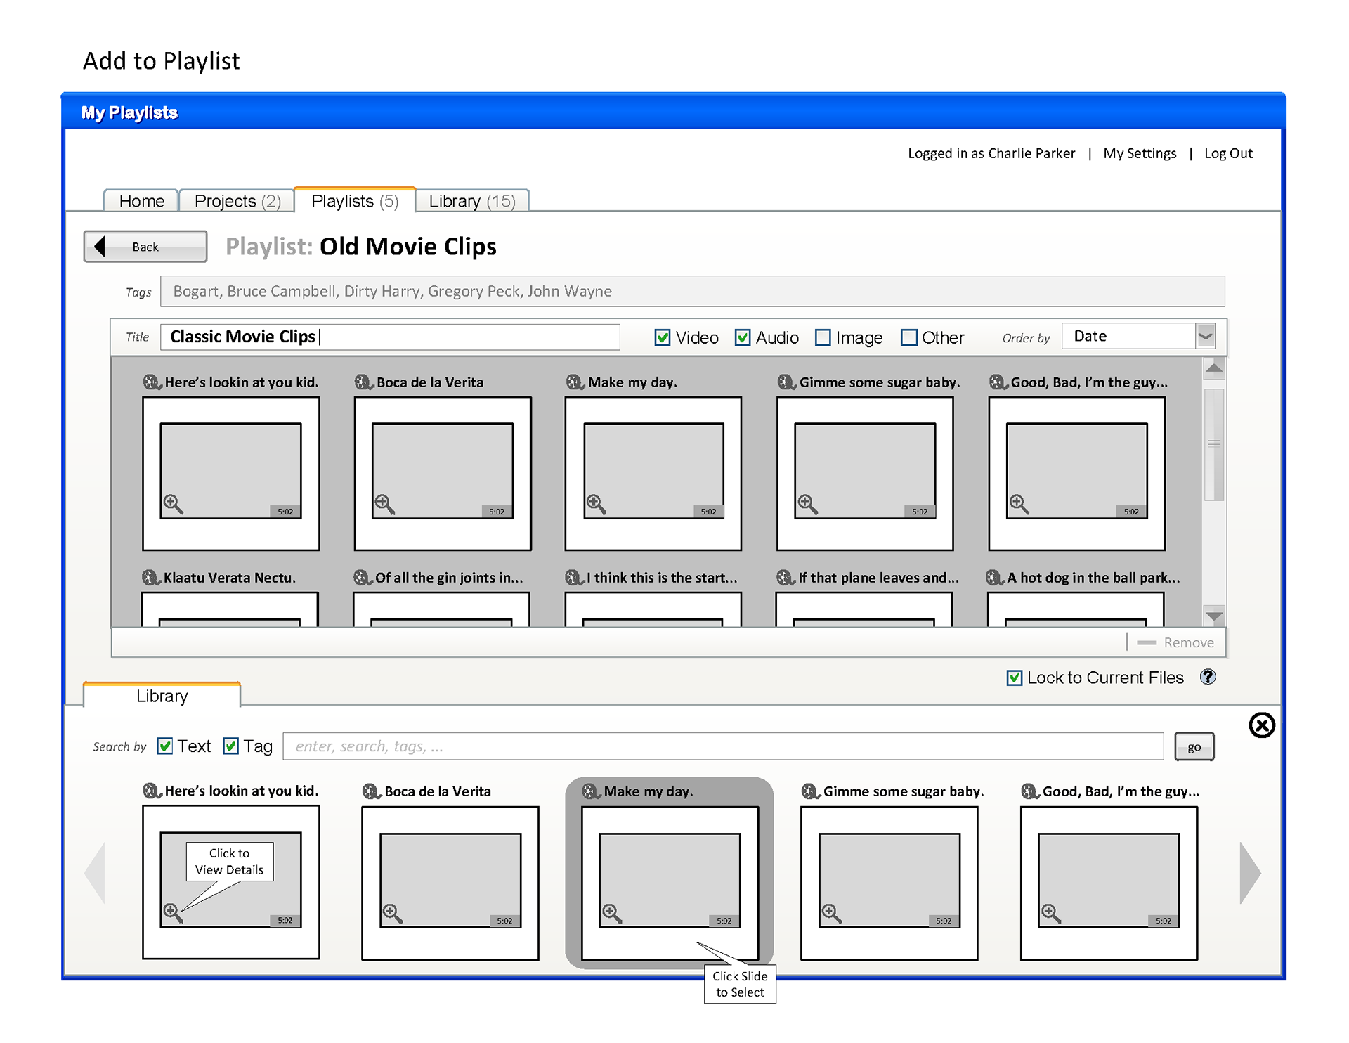Click the Log Out link
Screen dimensions: 1349x1043
tap(1228, 153)
